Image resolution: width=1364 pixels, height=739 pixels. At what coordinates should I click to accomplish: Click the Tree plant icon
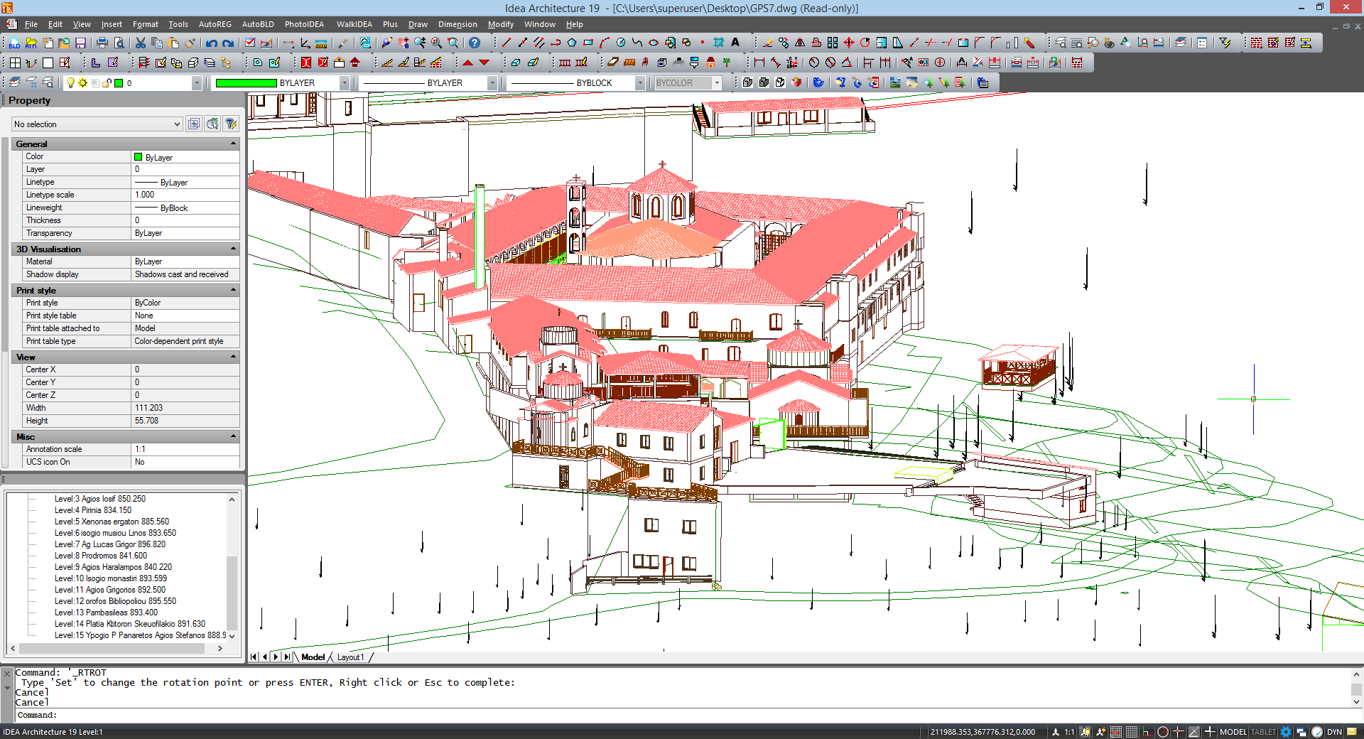727,63
